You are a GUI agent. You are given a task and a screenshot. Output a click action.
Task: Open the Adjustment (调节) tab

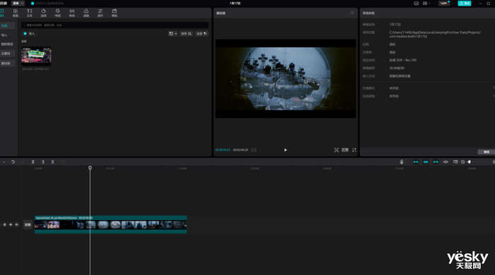pyautogui.click(x=100, y=13)
